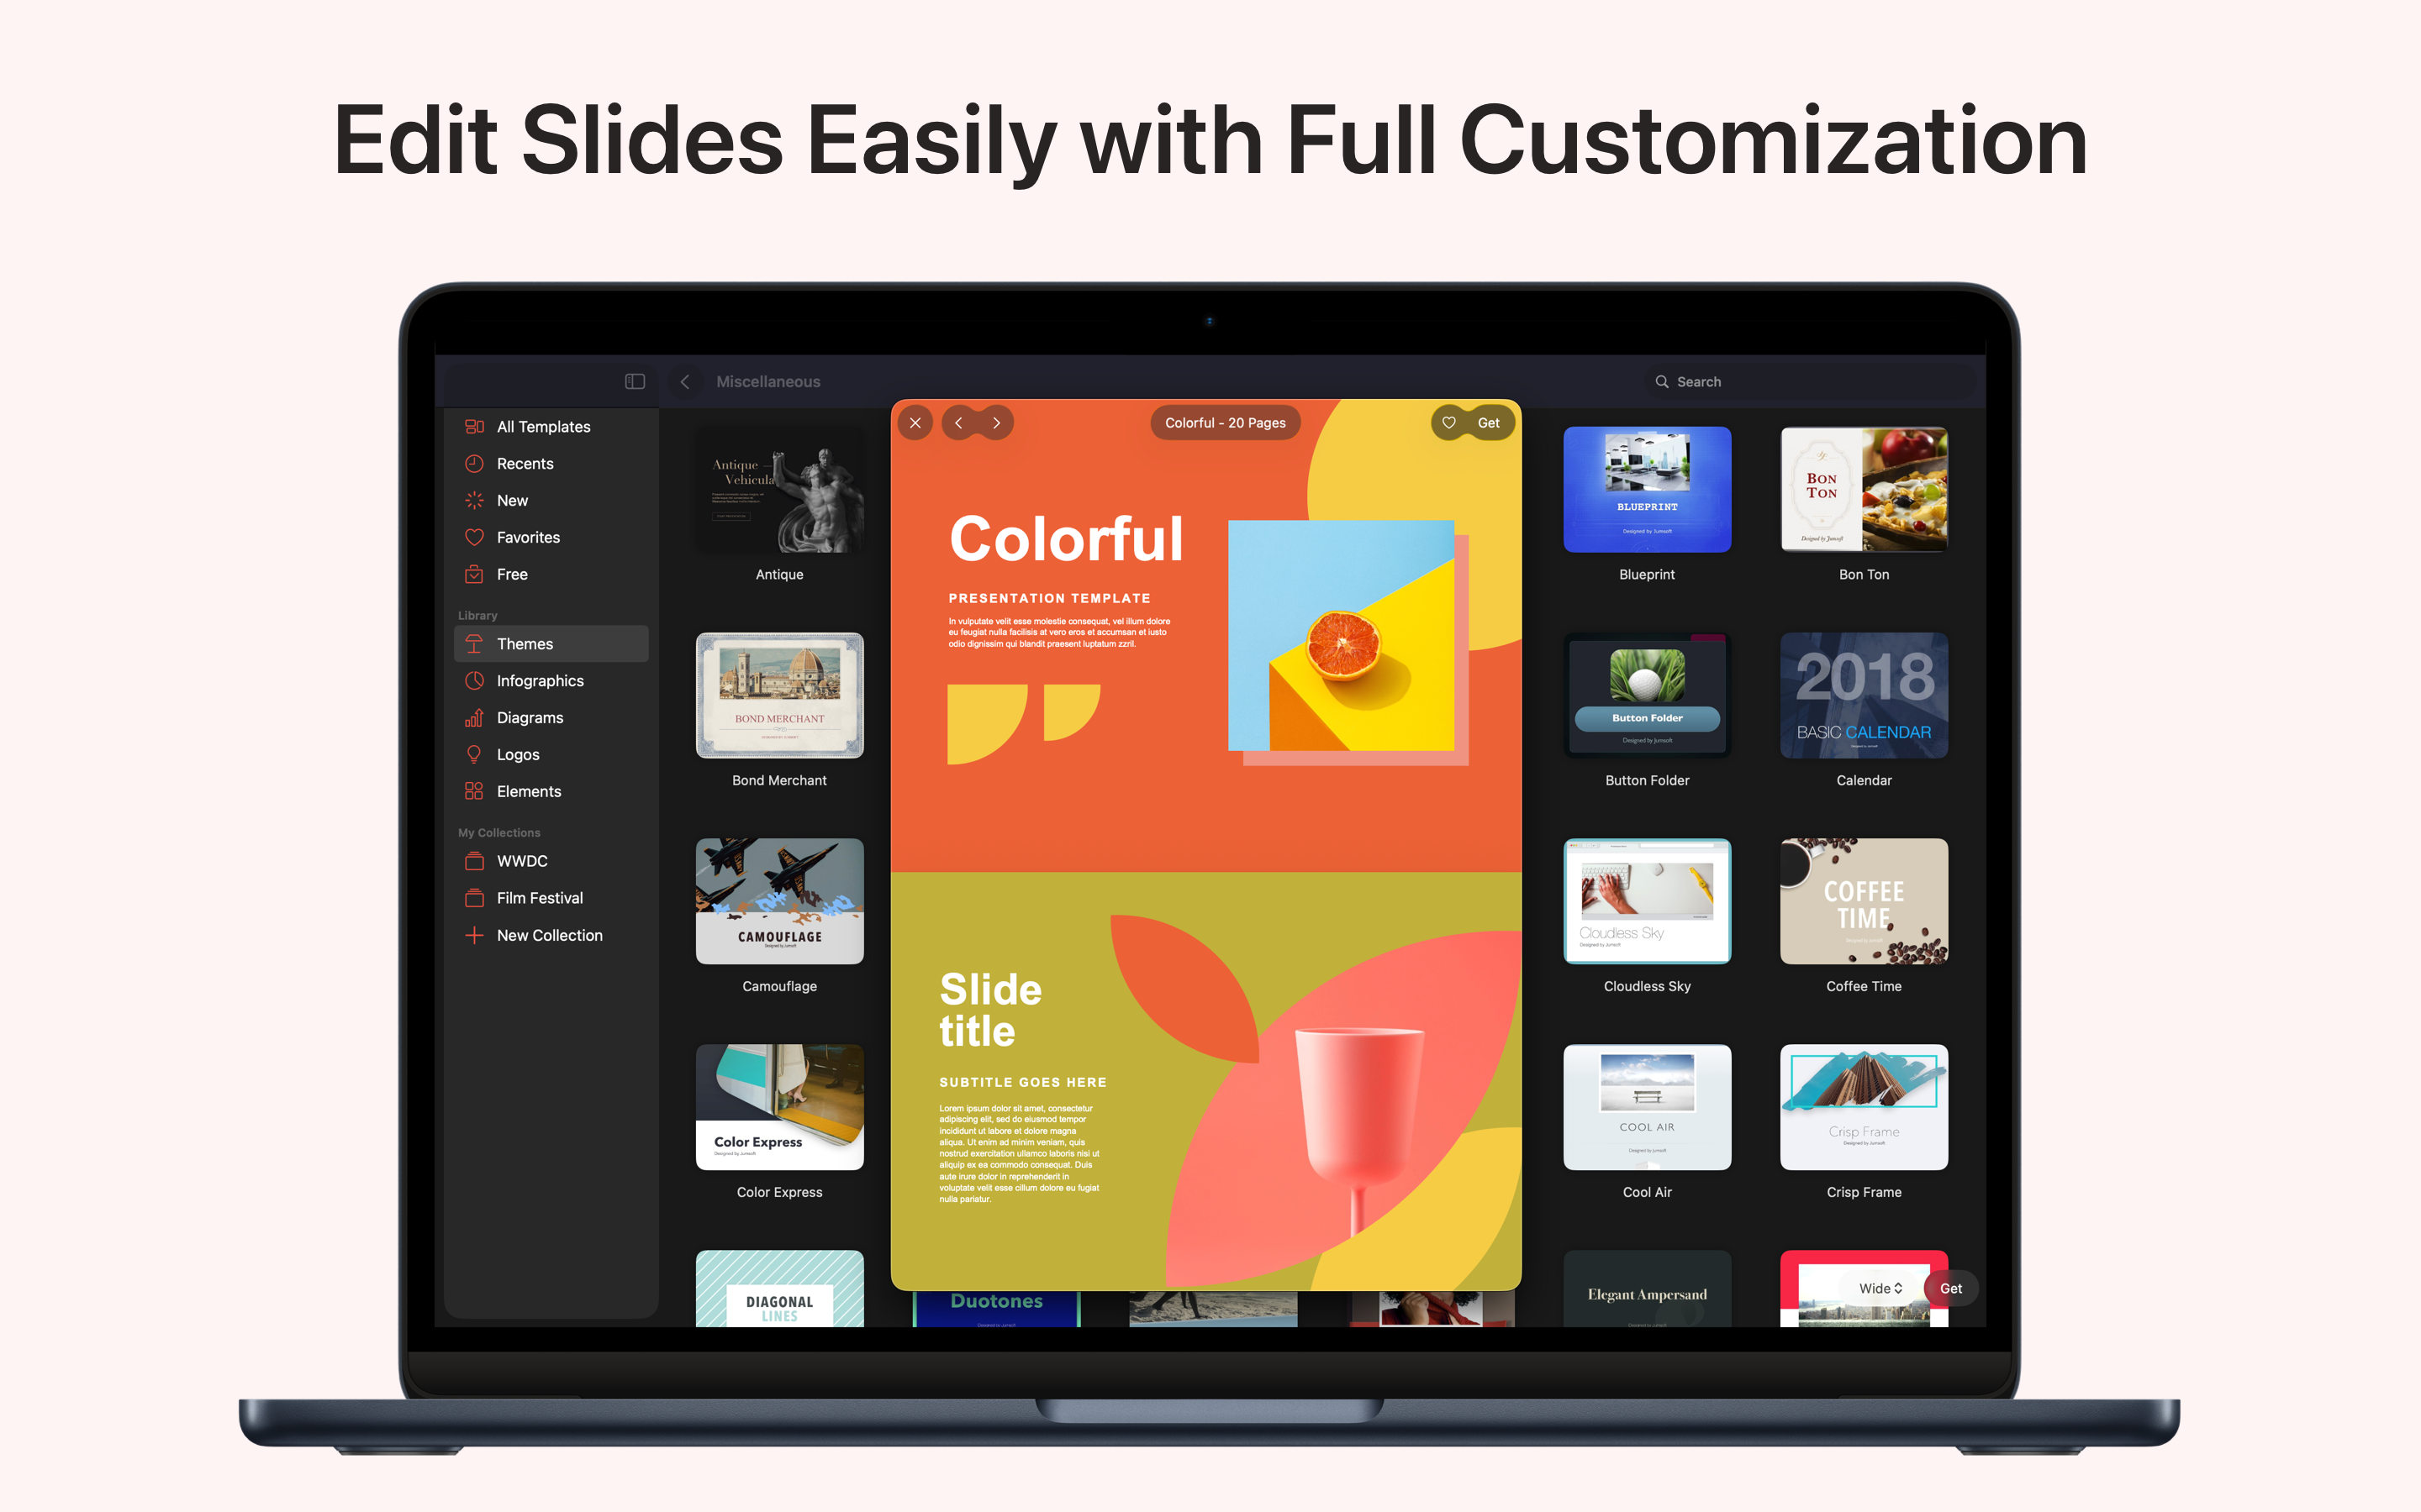Open Favorites in sidebar

click(551, 538)
